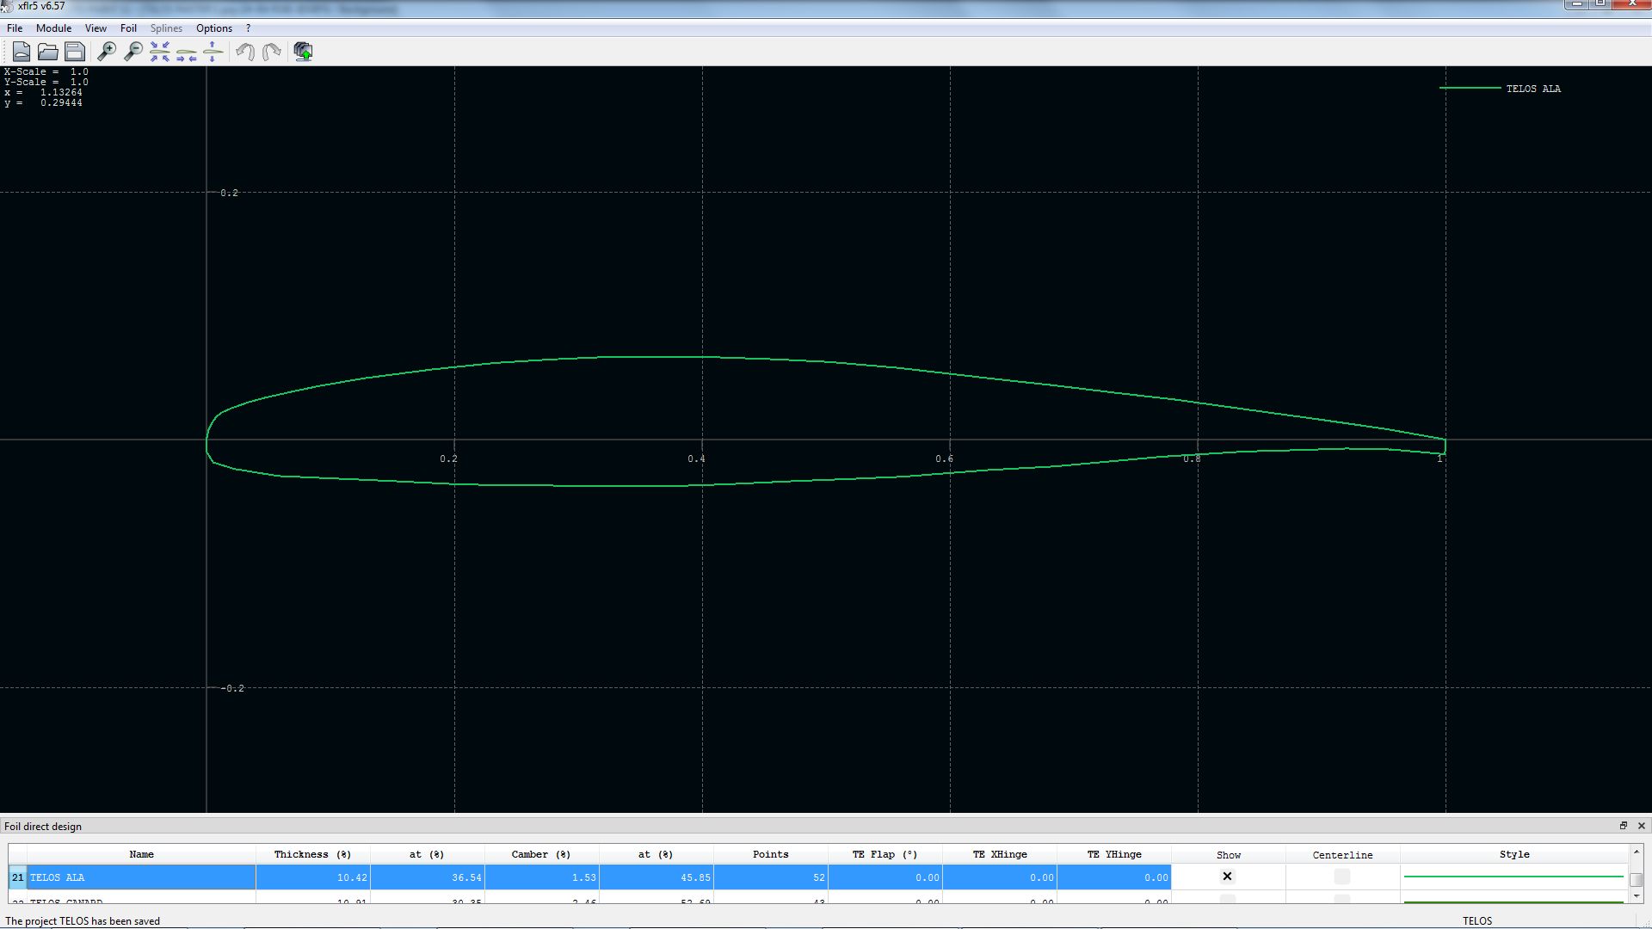Float the Foil direct design panel

point(1624,826)
